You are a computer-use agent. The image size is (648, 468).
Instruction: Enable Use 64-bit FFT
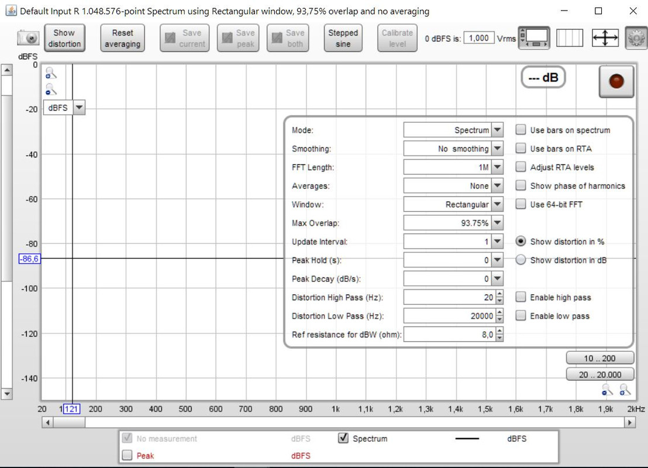(521, 204)
